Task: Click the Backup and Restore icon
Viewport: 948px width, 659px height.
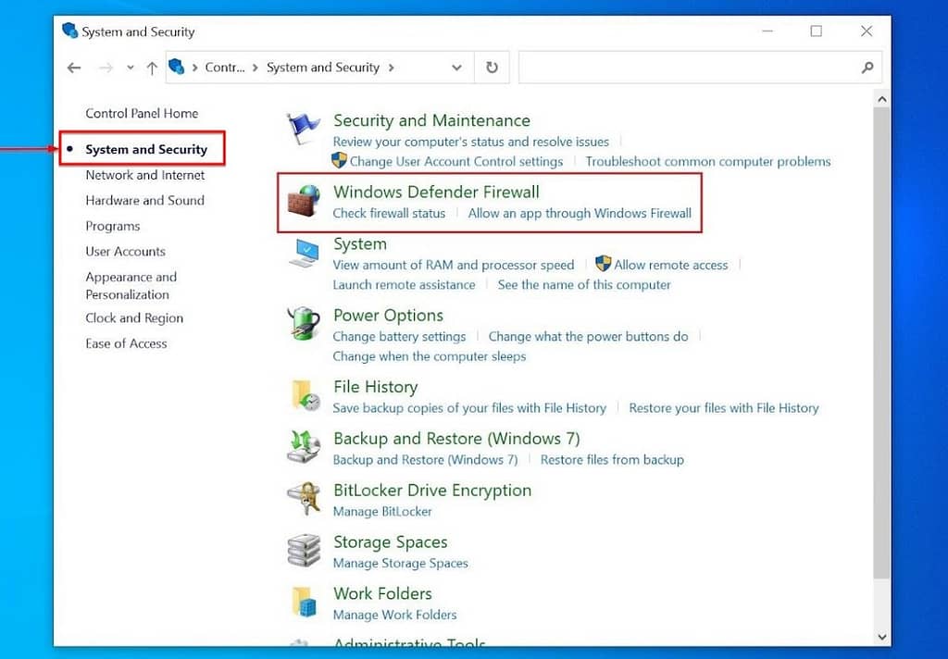Action: point(304,447)
